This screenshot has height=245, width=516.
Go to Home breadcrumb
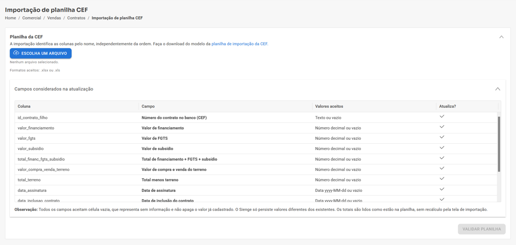point(11,18)
